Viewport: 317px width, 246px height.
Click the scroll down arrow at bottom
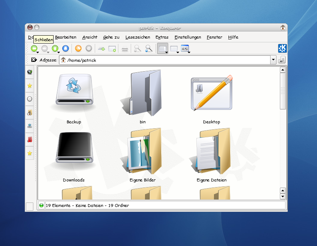(x=283, y=196)
